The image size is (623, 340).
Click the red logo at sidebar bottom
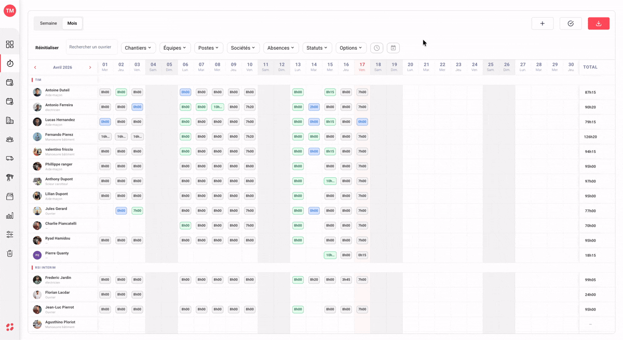10,327
